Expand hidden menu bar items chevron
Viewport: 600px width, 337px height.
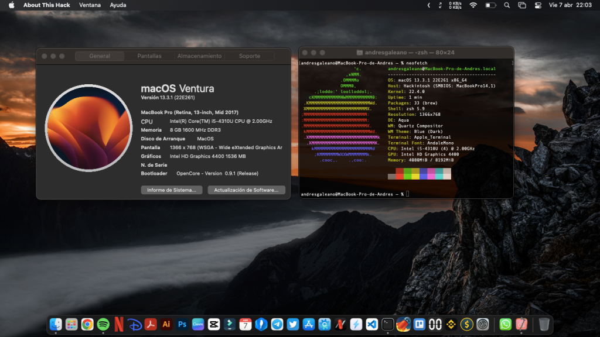point(429,5)
